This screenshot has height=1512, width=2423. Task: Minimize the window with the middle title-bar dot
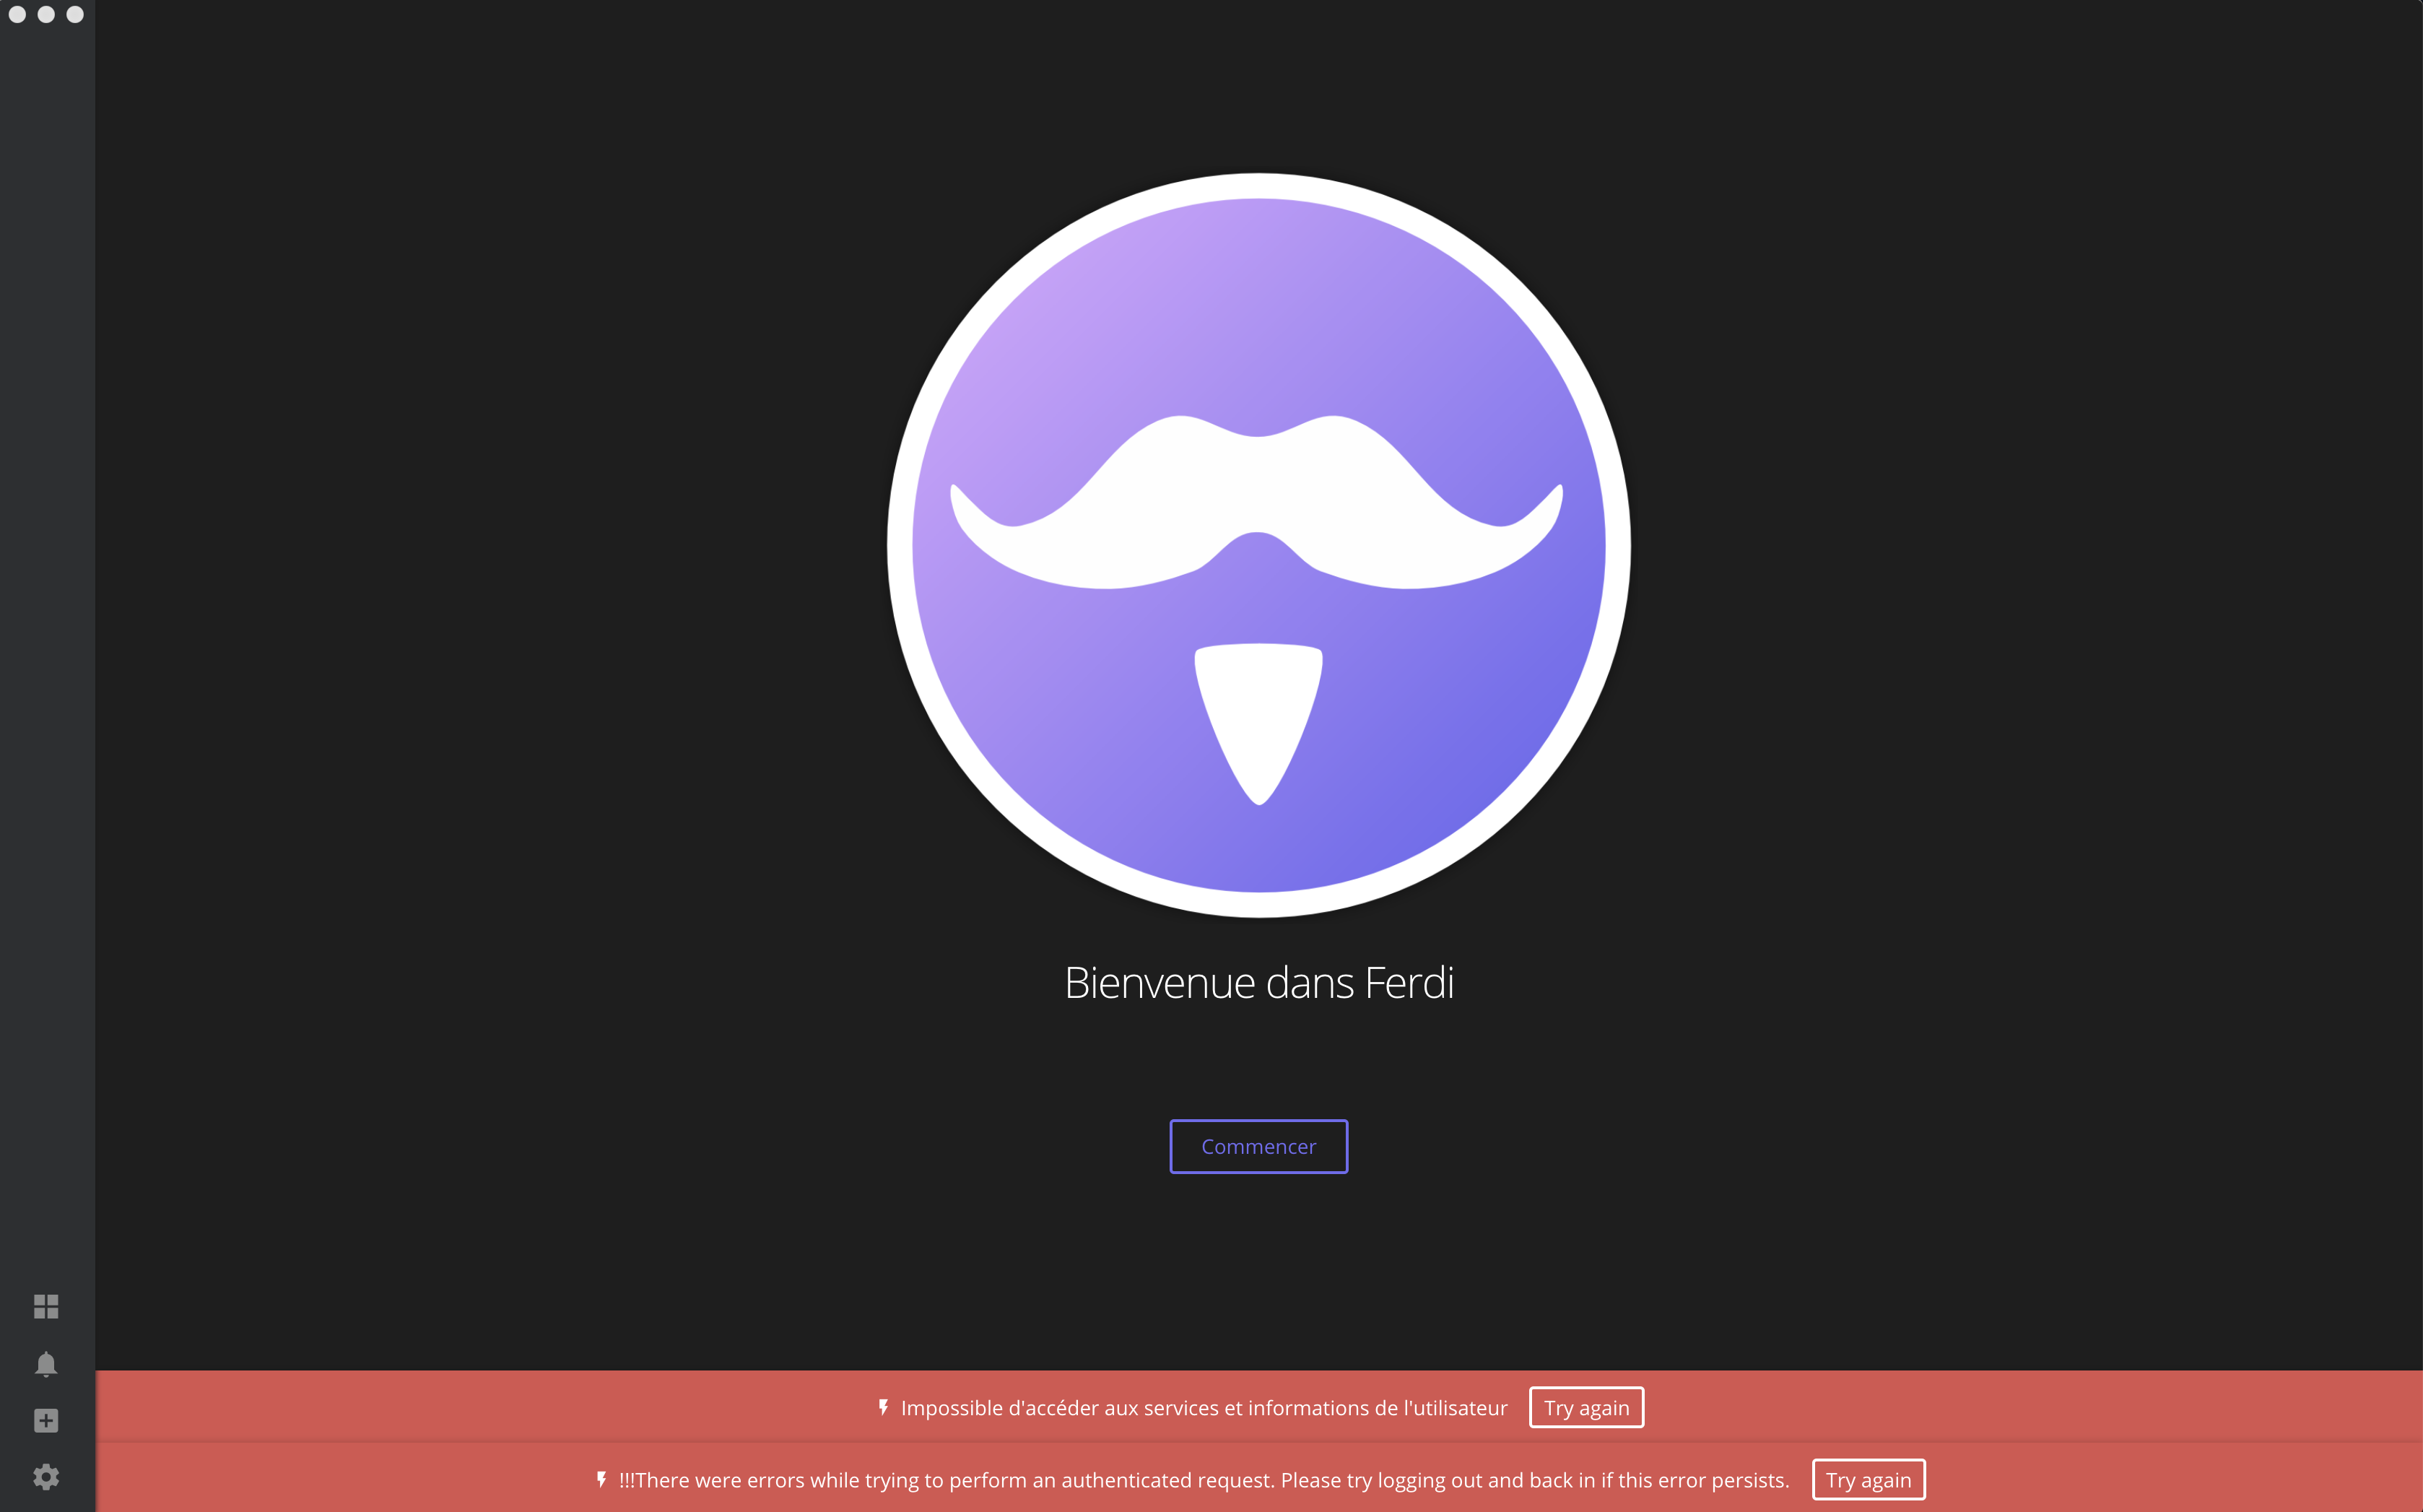click(46, 14)
